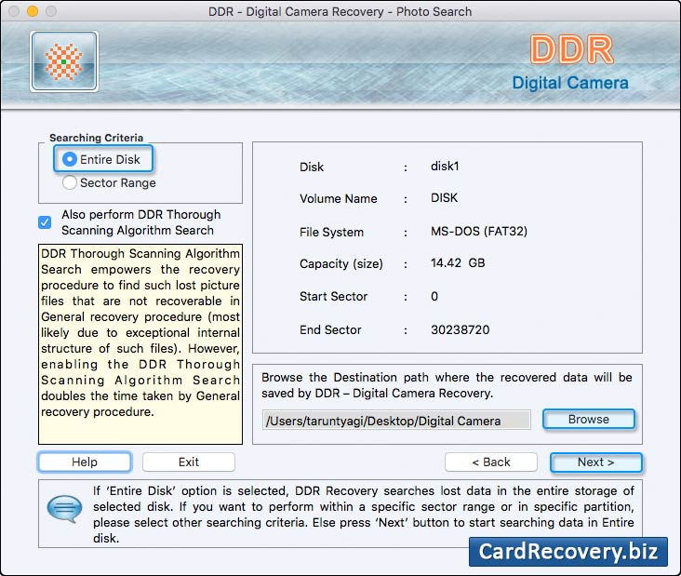Click the Start Sector value 0

coord(434,296)
